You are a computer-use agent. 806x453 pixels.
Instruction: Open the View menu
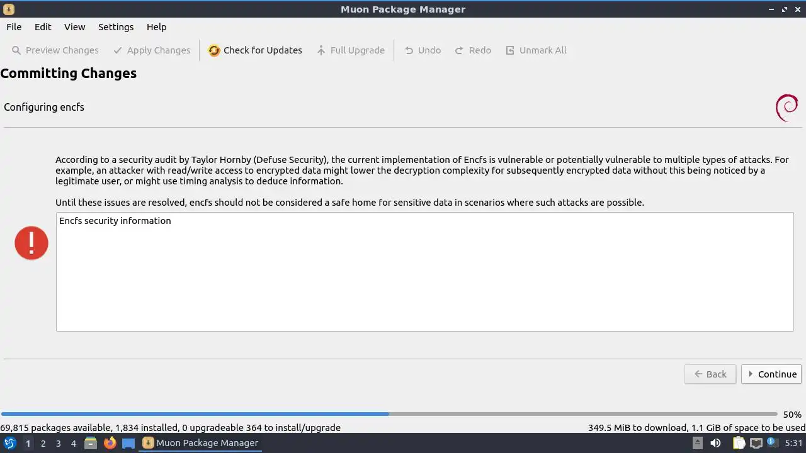[x=74, y=27]
